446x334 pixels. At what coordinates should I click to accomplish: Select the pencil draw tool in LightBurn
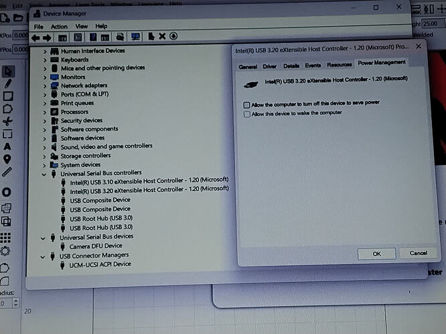pyautogui.click(x=7, y=83)
